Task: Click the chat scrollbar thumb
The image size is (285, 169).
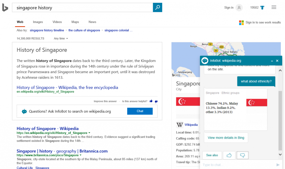Action: tap(280, 120)
